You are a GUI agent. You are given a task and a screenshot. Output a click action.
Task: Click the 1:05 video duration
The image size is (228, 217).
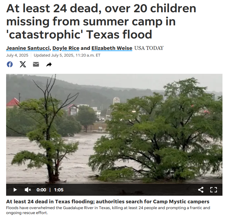(59, 190)
